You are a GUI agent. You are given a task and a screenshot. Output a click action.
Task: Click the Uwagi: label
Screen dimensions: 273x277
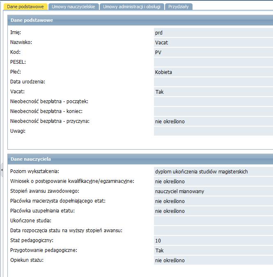tap(18, 131)
